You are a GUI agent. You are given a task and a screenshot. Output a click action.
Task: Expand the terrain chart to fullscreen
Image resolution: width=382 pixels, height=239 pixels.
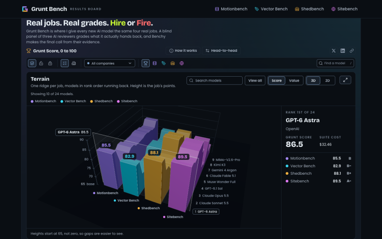tap(345, 80)
